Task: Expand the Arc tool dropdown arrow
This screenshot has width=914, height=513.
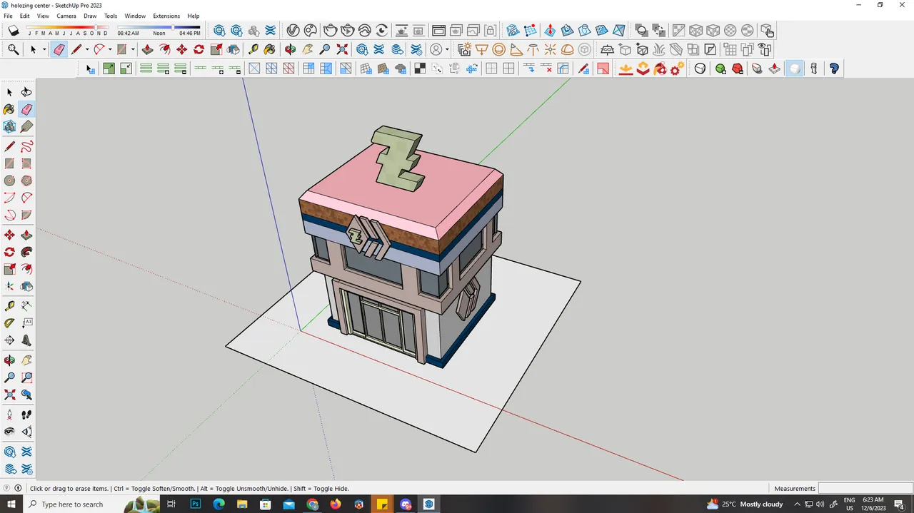Action: click(110, 49)
